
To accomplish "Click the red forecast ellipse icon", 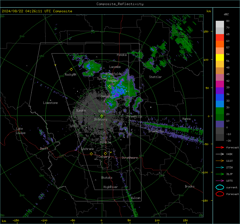I will point(220,194).
